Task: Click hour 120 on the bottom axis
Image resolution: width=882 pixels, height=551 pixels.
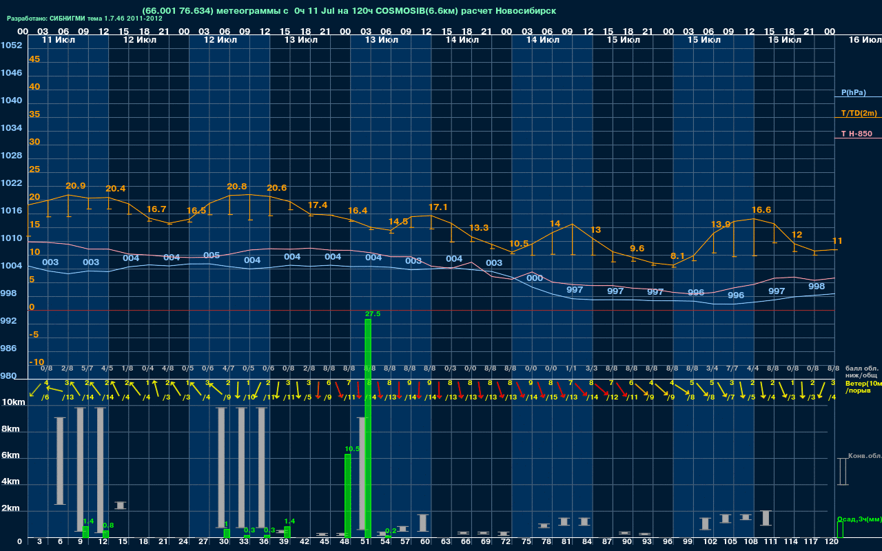Action: coord(831,542)
